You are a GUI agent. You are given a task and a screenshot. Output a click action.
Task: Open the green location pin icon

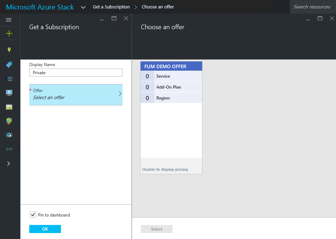pos(9,50)
